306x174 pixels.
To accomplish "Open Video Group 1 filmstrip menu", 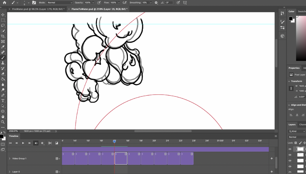I will click(x=58, y=159).
